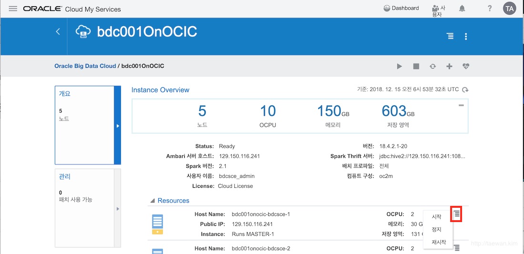
Task: Refresh the Instance Overview timestamp
Action: point(465,90)
